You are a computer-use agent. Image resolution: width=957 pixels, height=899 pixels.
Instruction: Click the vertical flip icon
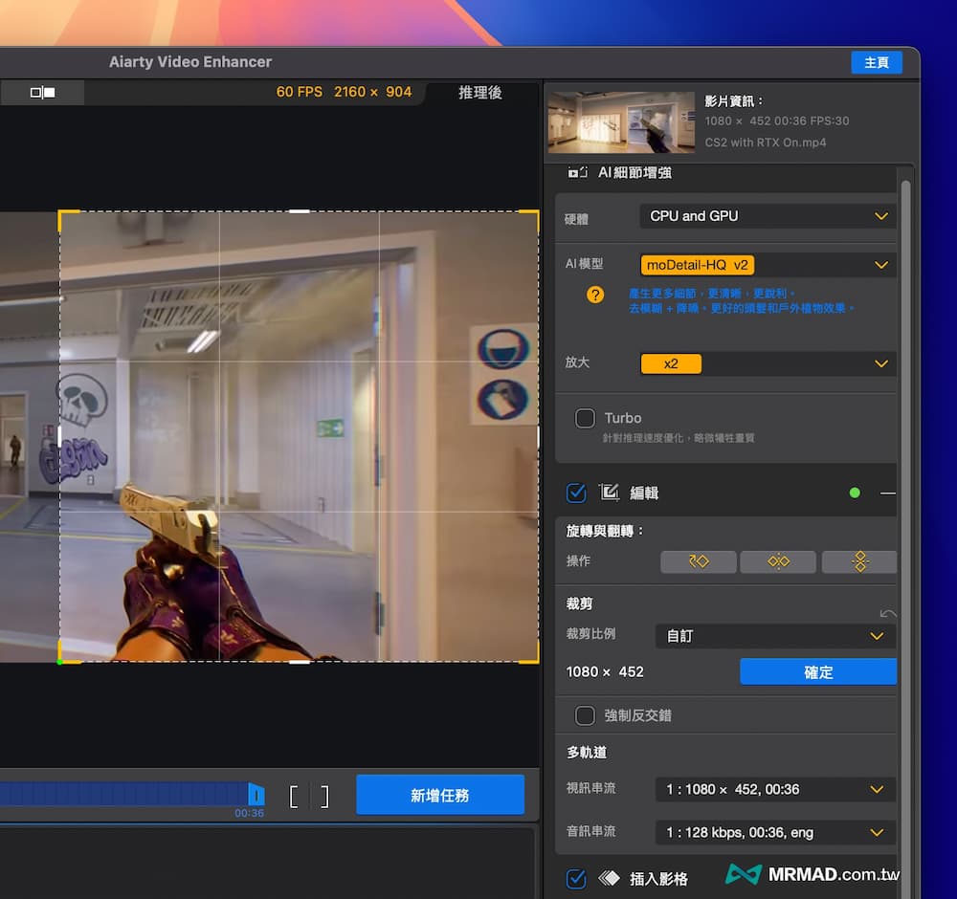point(859,561)
